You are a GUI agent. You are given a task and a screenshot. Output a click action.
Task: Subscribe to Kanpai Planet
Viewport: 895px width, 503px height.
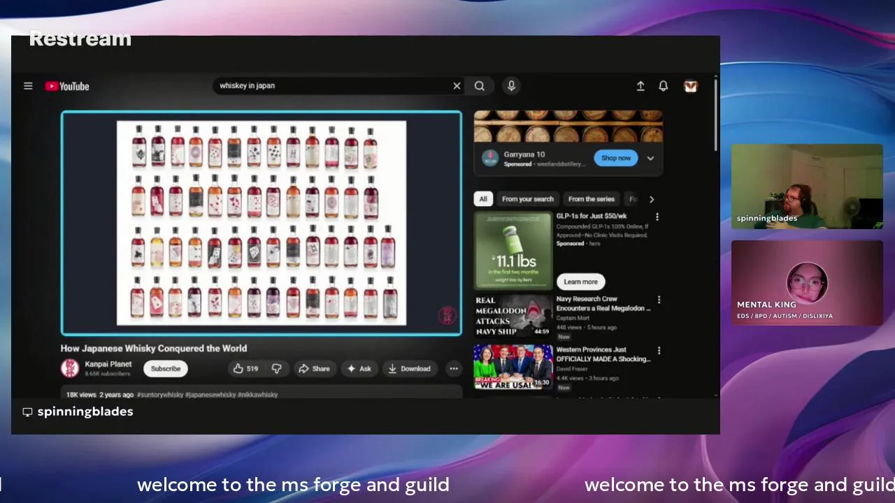click(166, 369)
